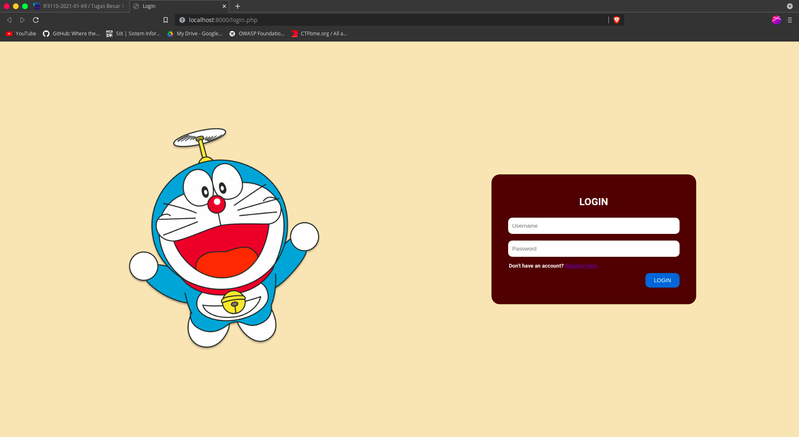Focus the Username field
Viewport: 799px width, 437px height.
click(x=593, y=226)
